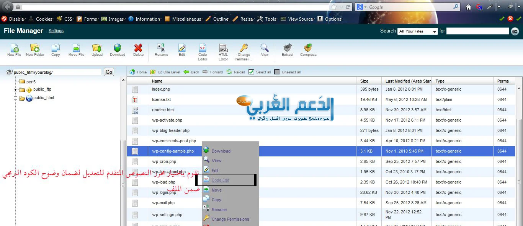
Task: Click the Upload toolbar icon
Action: tap(97, 50)
